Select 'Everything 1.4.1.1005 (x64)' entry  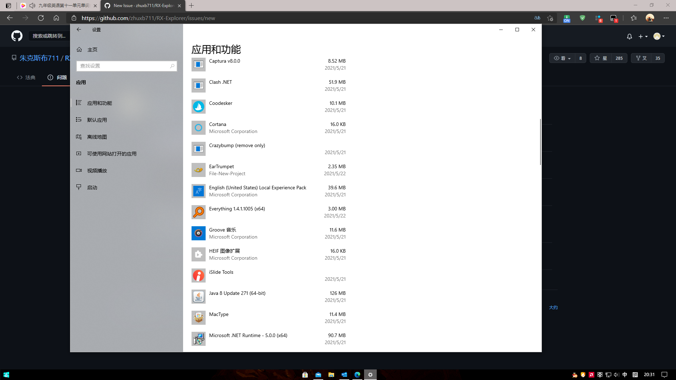(x=237, y=209)
